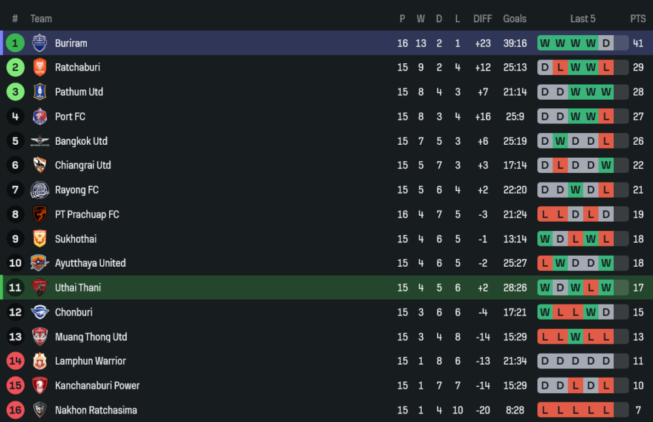This screenshot has width=653, height=422.
Task: Click position badge number 2 for Ratchaburi
Action: 16,67
